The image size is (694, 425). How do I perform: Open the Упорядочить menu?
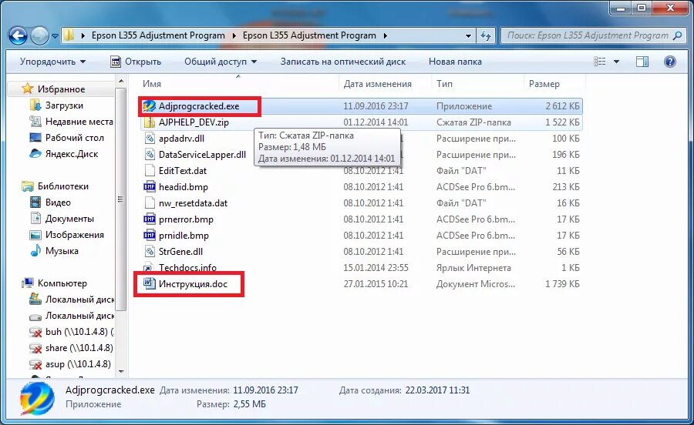[x=52, y=62]
